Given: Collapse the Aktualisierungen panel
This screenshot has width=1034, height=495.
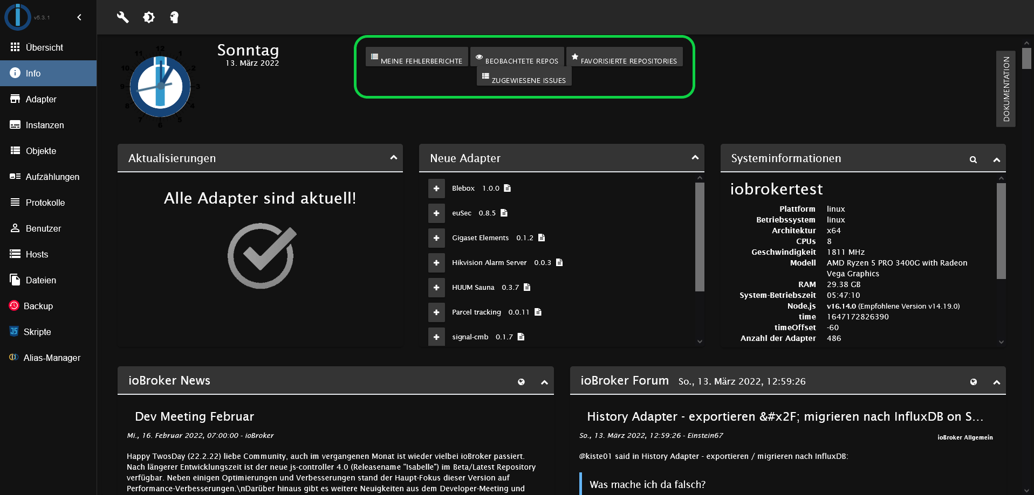Looking at the screenshot, I should click(394, 158).
